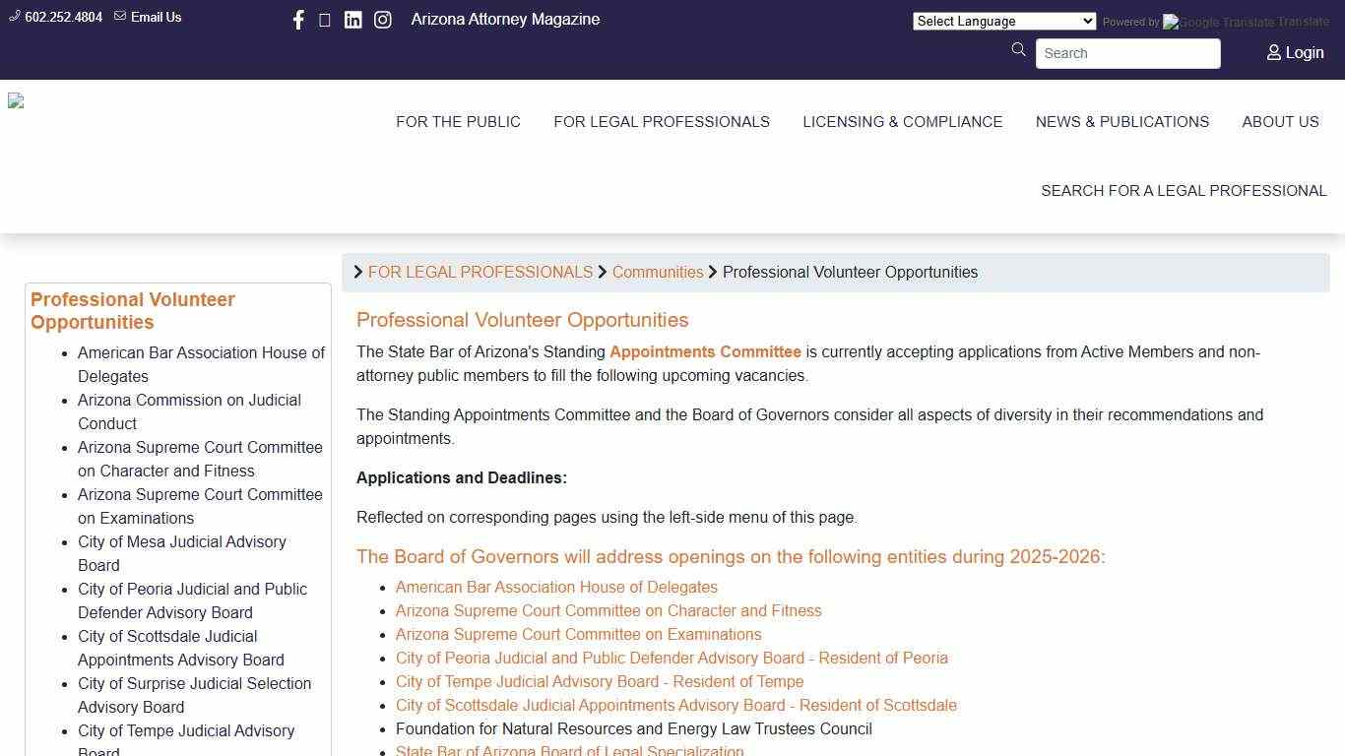Open the About Us menu
This screenshot has width=1345, height=756.
point(1280,122)
